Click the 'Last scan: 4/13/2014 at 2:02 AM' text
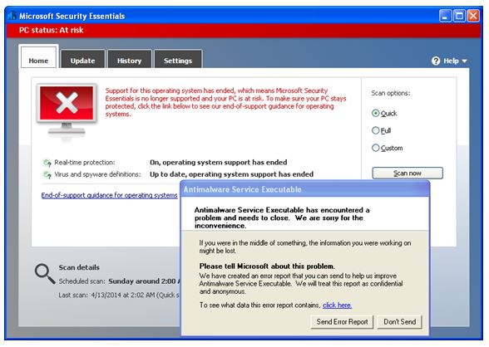This screenshot has height=347, width=489. point(119,295)
